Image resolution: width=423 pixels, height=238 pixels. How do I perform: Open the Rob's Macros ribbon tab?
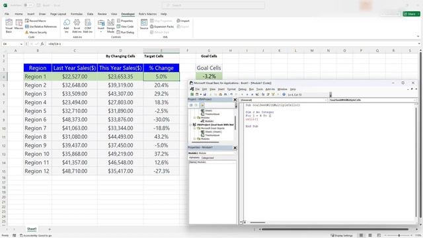147,14
